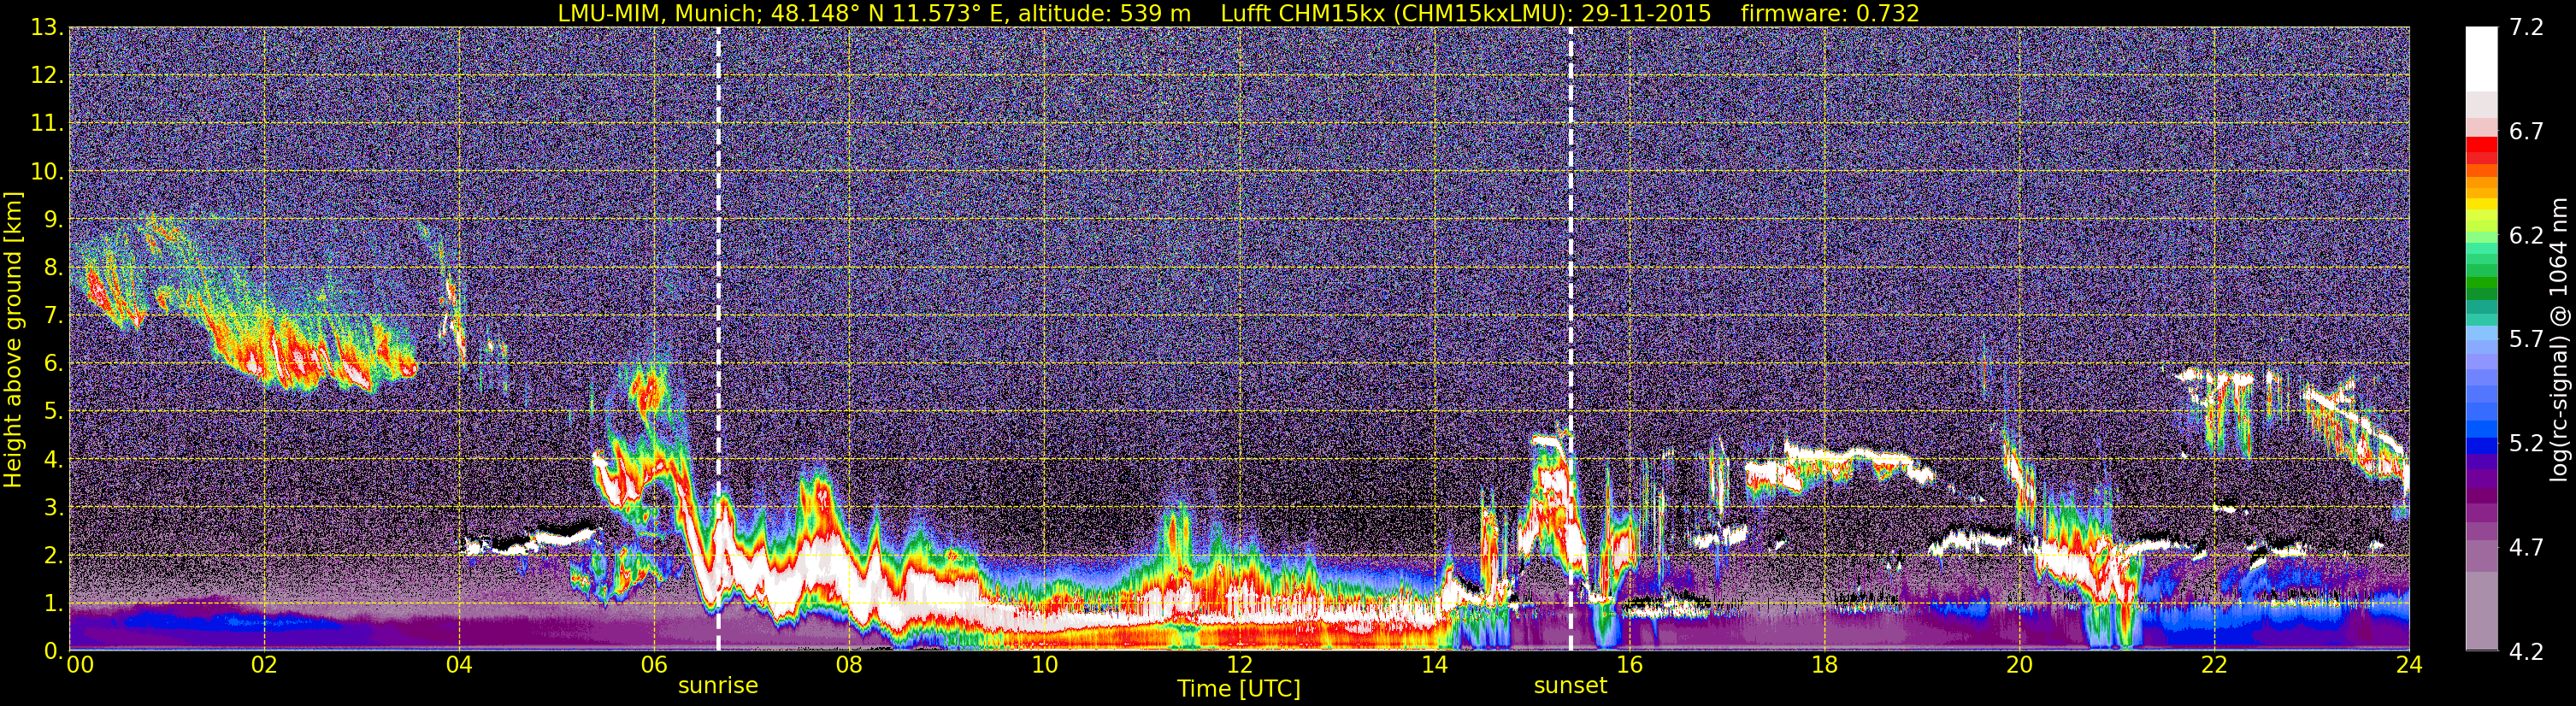The image size is (2576, 706).
Task: Click time axis tick '04'
Action: pyautogui.click(x=459, y=665)
